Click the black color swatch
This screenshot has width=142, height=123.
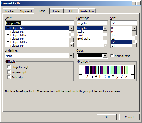(90, 56)
